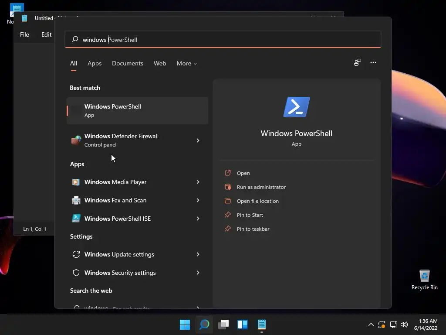
Task: Click the search feedback/account icon
Action: 358,62
